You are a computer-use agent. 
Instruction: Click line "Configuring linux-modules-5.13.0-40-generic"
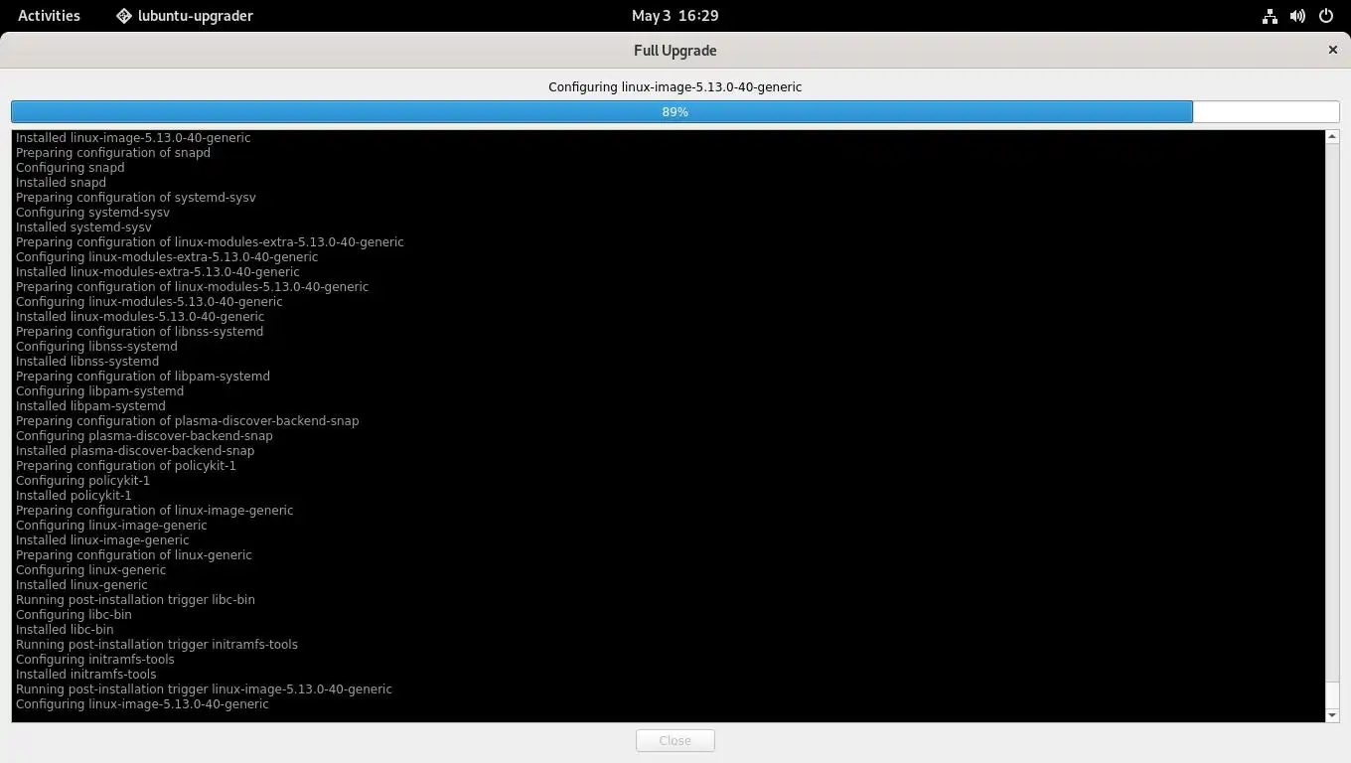(149, 302)
